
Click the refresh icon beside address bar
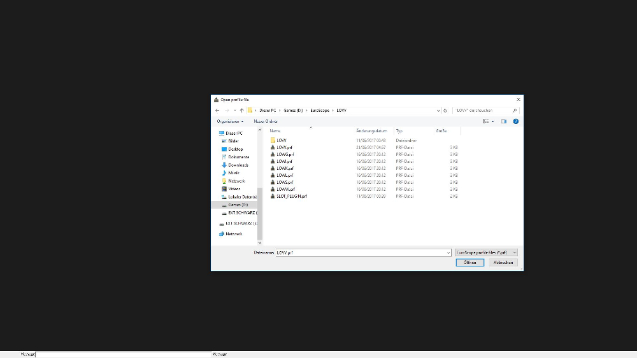(x=445, y=110)
